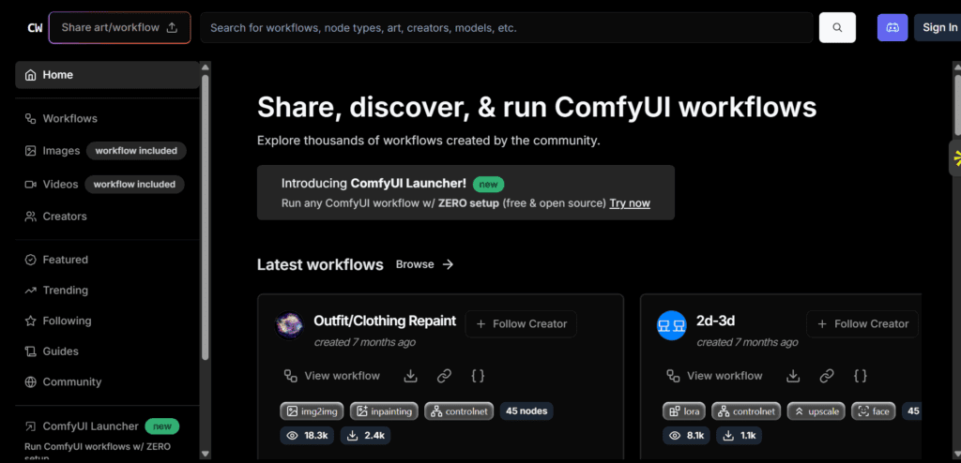Click the Sign In button
This screenshot has width=961, height=463.
tap(938, 28)
